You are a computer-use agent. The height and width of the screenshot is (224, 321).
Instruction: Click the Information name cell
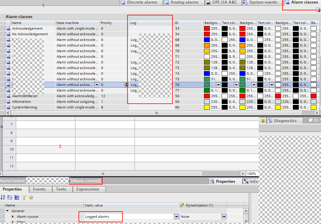click(33, 102)
